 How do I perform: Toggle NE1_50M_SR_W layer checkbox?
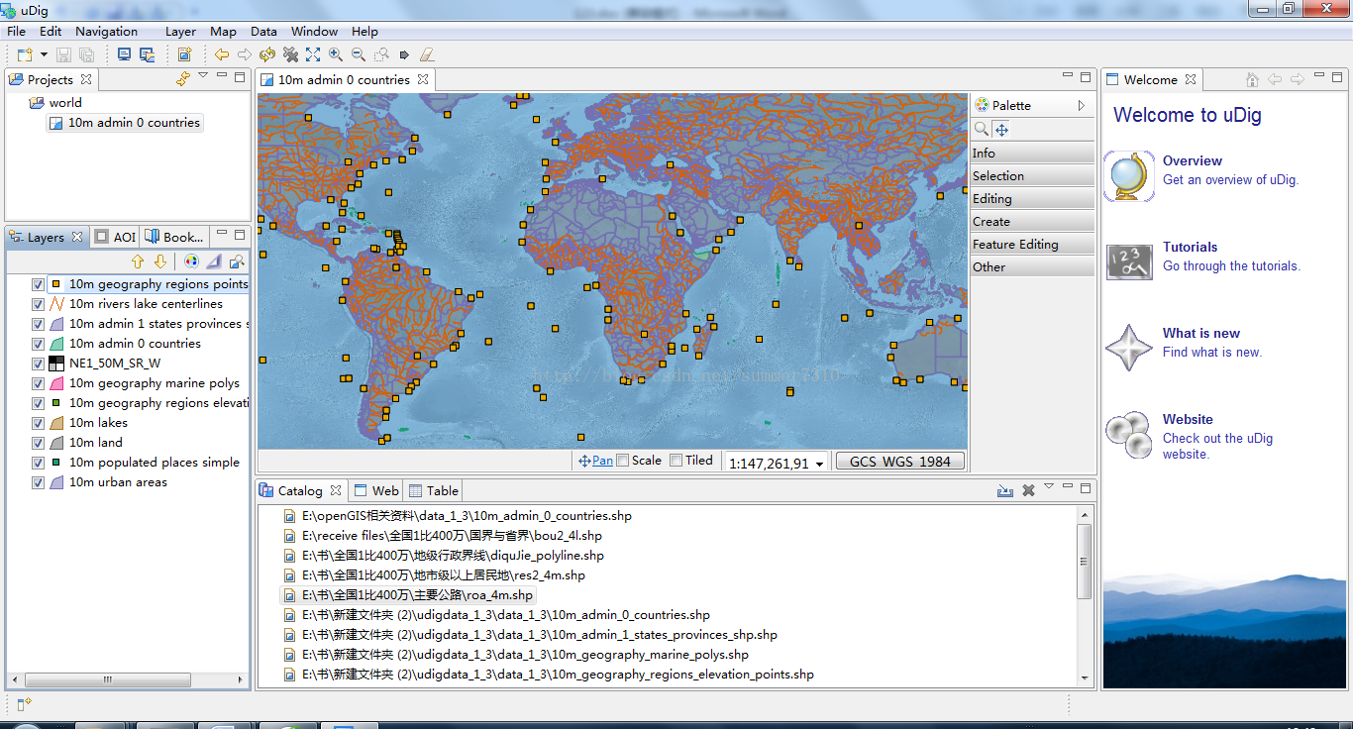click(38, 364)
